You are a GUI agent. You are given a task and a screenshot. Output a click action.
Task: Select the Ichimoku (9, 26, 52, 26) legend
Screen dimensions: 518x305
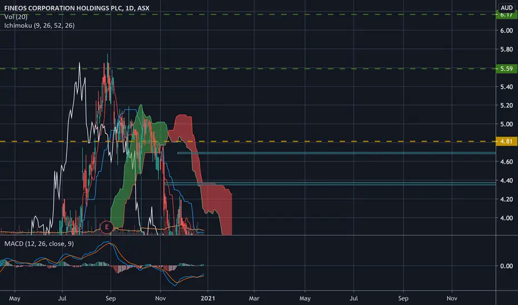[39, 26]
